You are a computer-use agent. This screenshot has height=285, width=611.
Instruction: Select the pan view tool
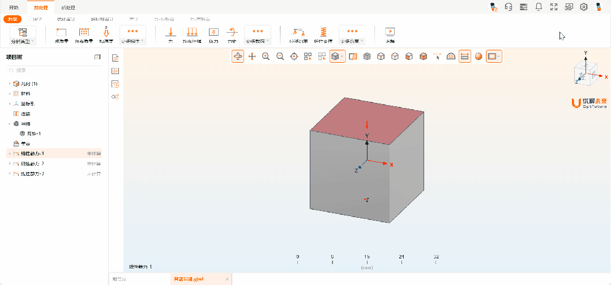coord(252,57)
